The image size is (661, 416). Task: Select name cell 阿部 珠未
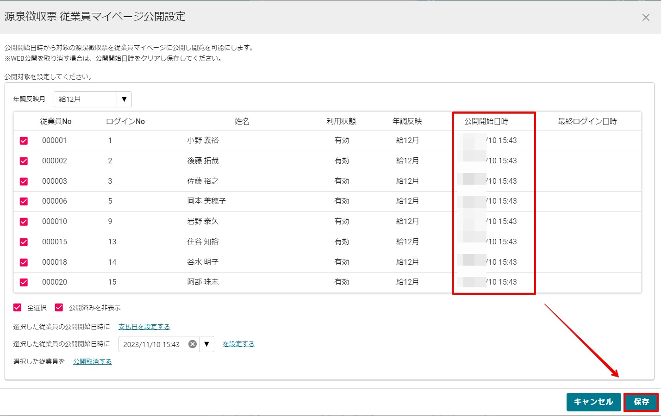click(x=203, y=282)
